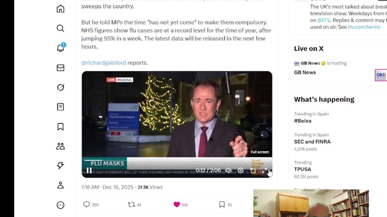387x217 pixels.
Task: Open the Profile person icon
Action: 60,185
